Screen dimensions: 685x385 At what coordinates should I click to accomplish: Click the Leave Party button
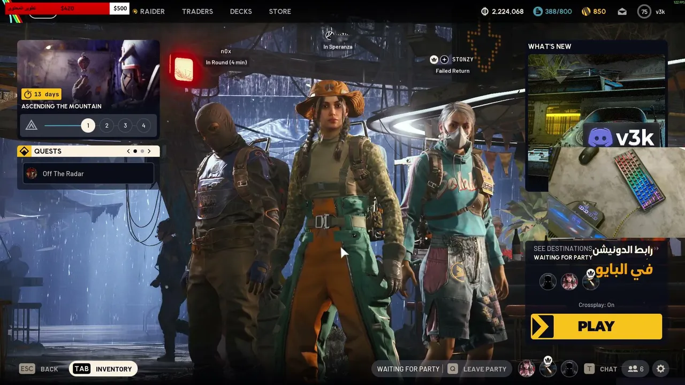(x=477, y=369)
